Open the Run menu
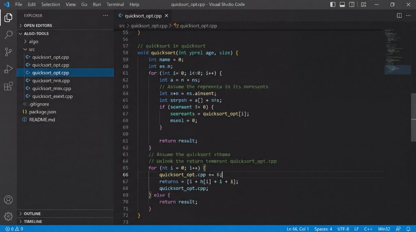Viewport: 416px width, 232px height. 97,4
